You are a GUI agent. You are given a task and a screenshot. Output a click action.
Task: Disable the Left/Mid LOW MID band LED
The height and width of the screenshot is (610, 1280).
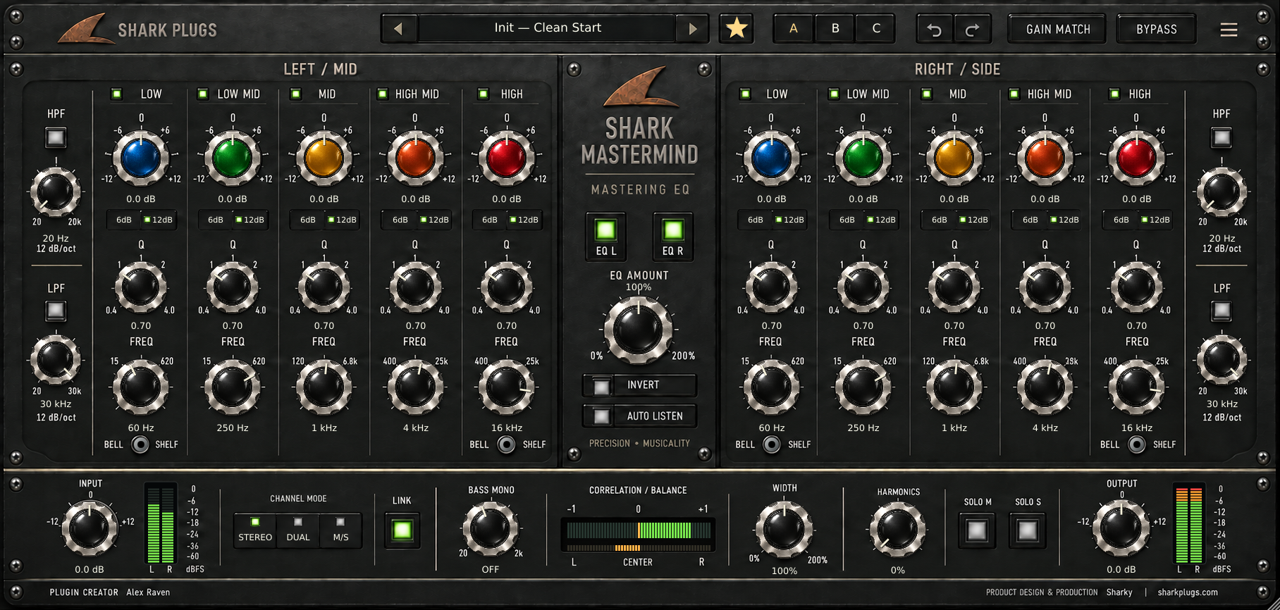pyautogui.click(x=203, y=94)
